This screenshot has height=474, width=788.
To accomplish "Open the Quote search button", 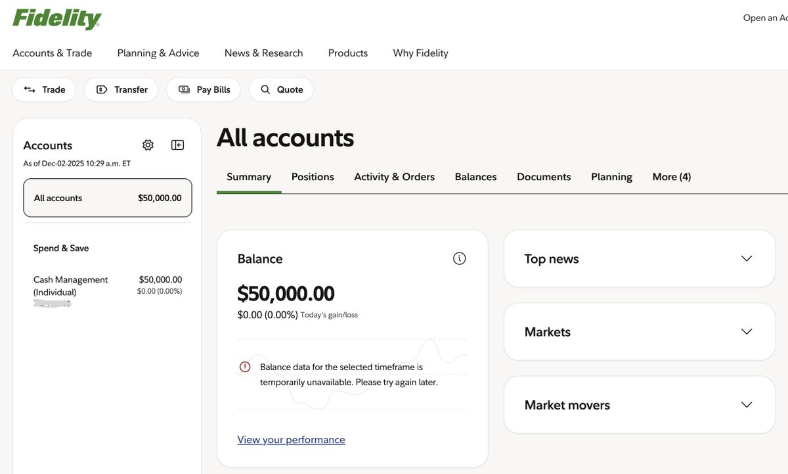I will coord(281,89).
